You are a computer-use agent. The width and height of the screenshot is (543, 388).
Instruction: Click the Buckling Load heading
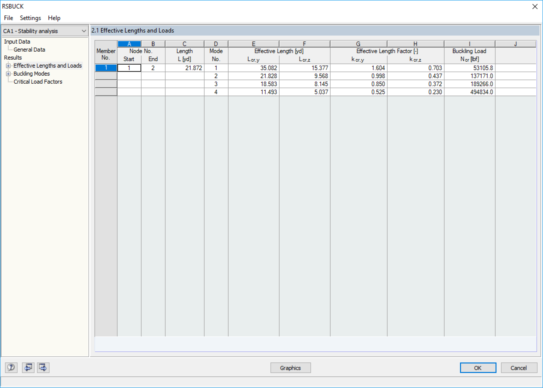point(469,51)
